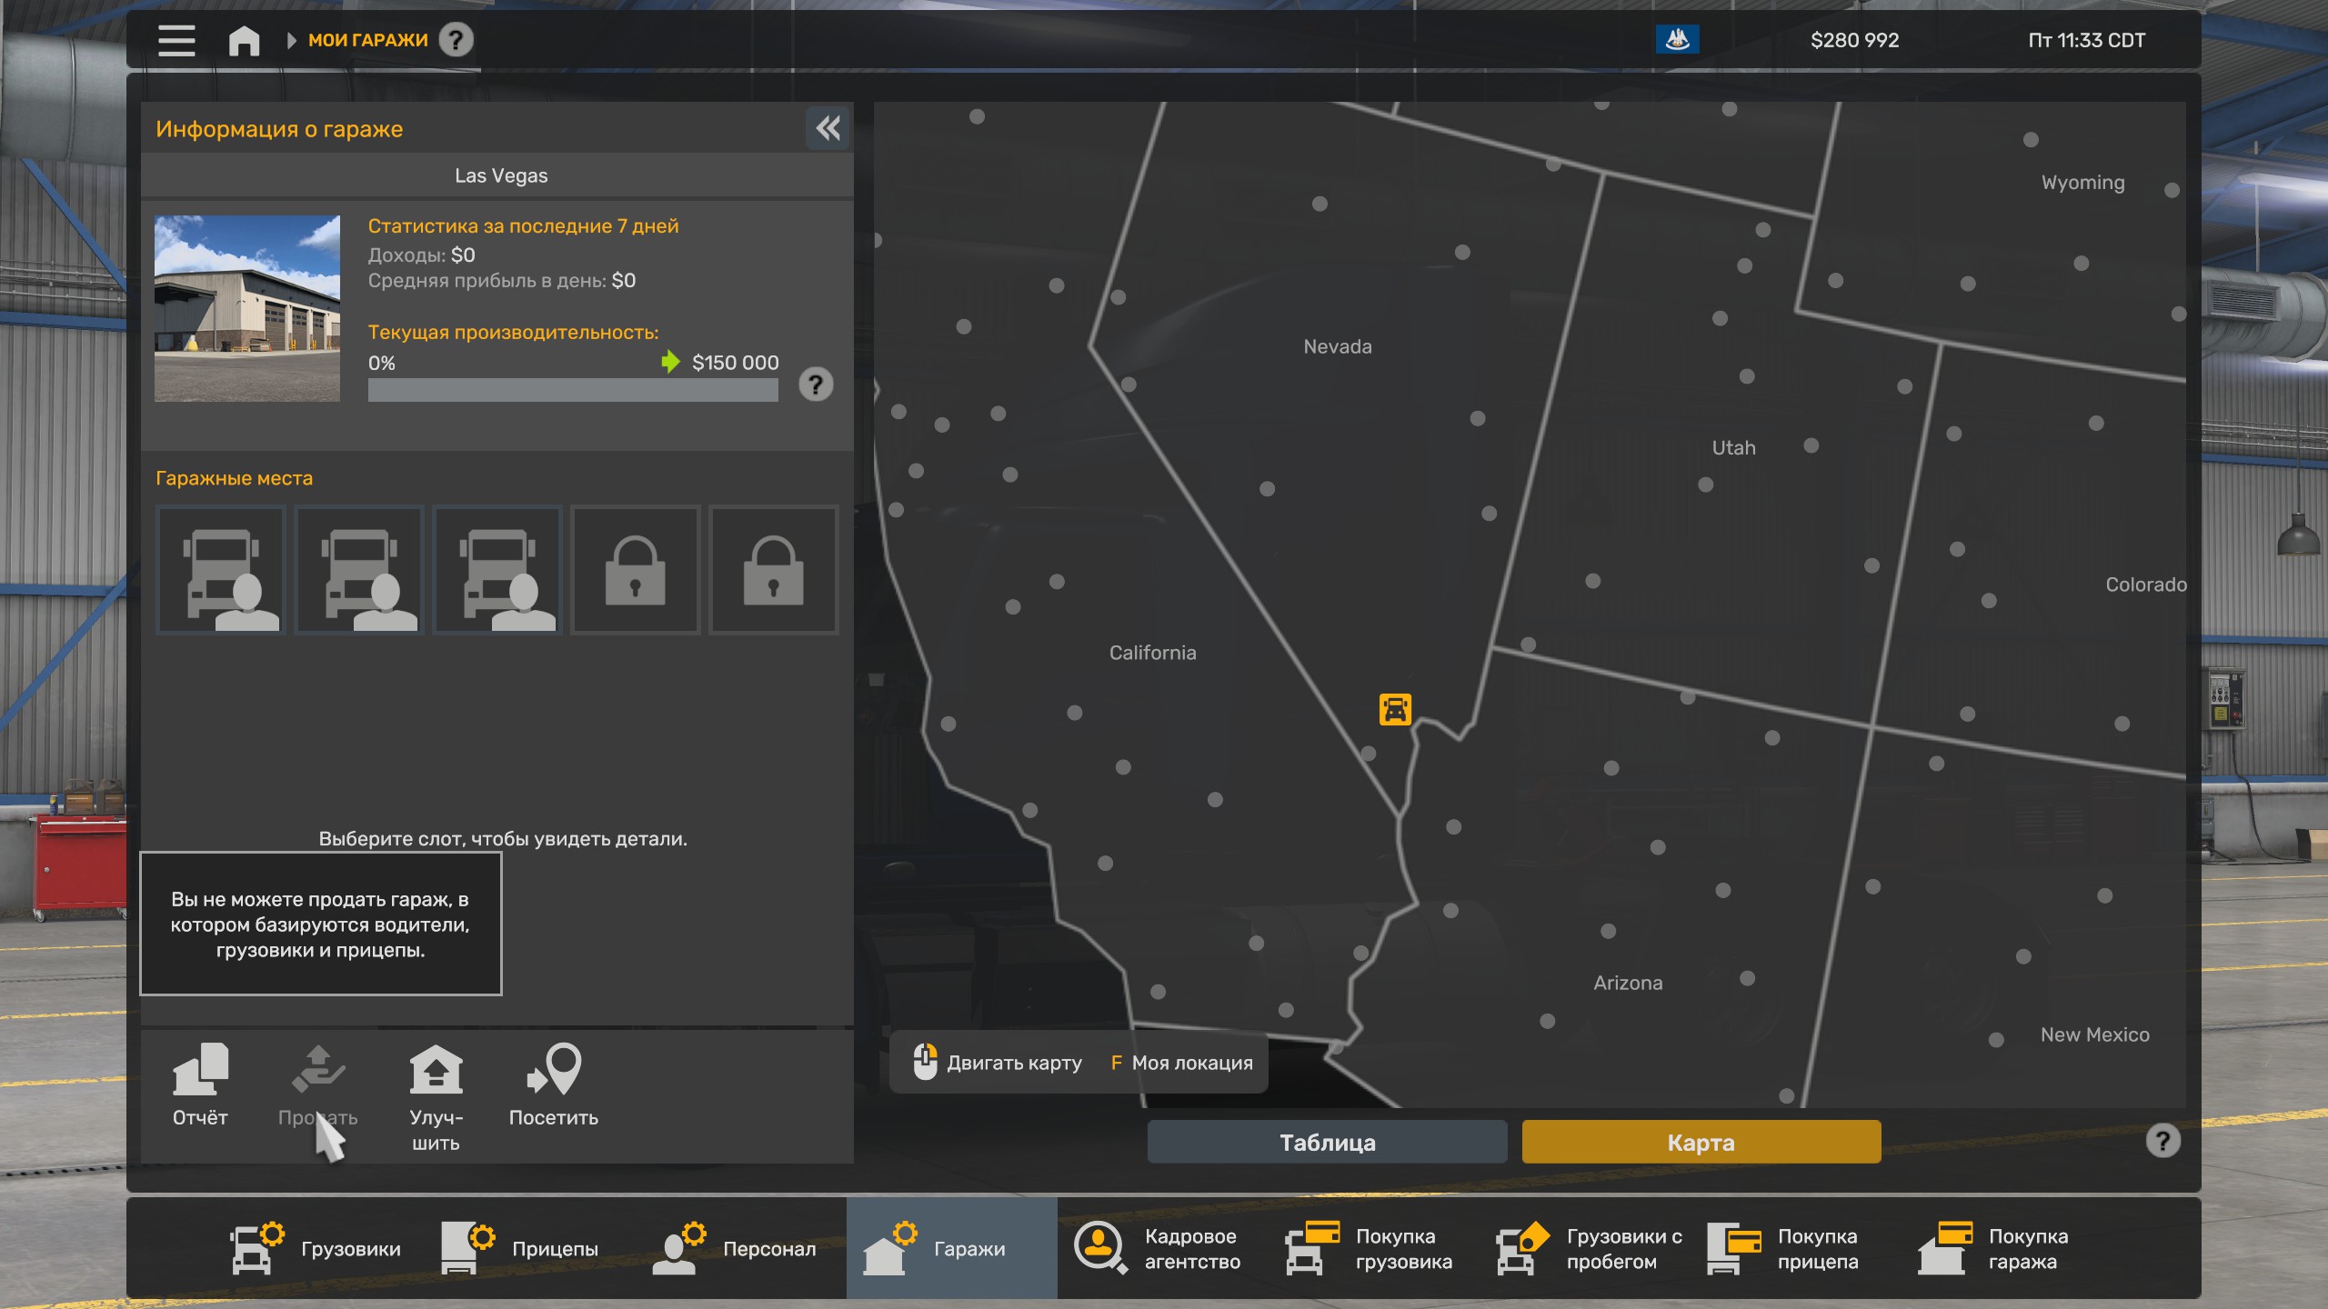The height and width of the screenshot is (1309, 2328).
Task: Click the garage productivity progress bar
Action: point(573,390)
